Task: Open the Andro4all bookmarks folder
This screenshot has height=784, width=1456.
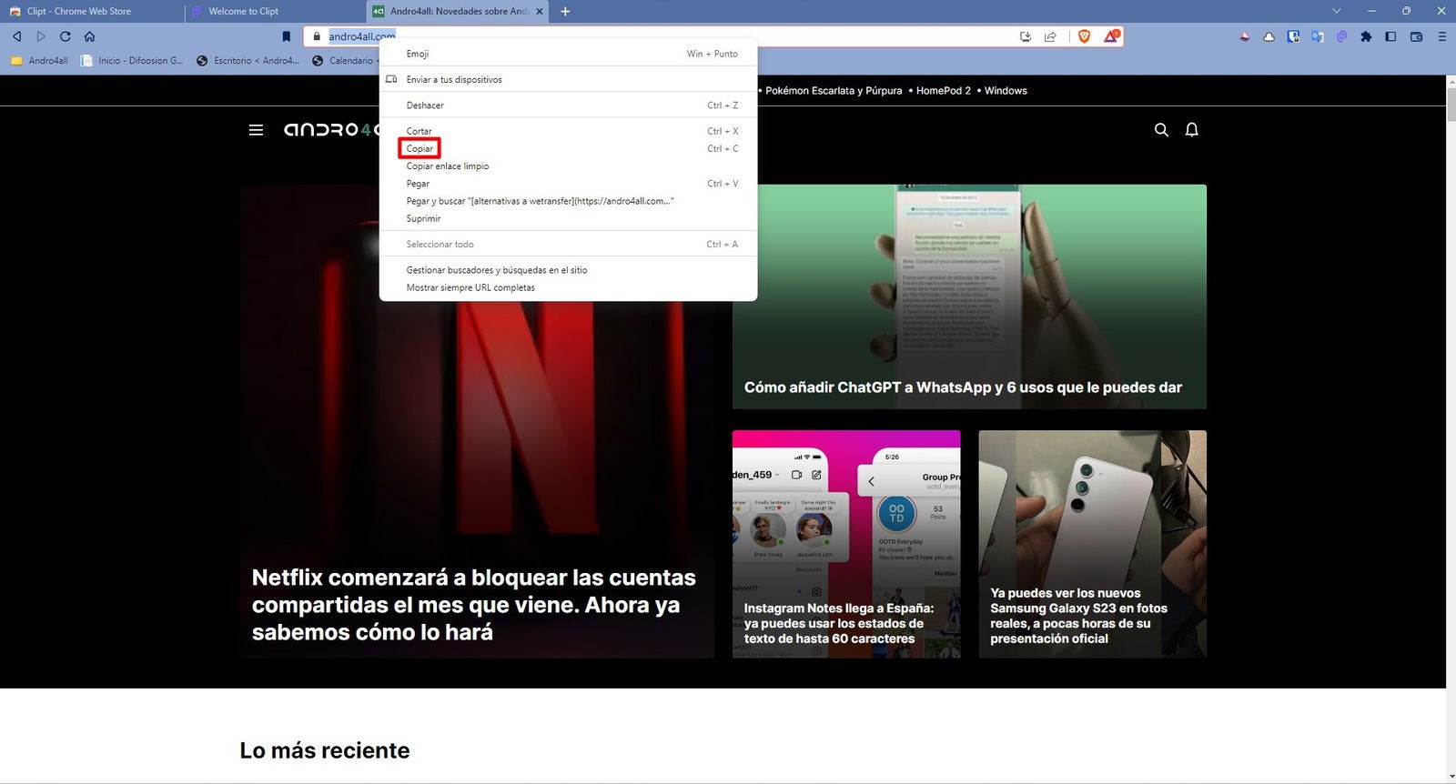Action: point(39,61)
